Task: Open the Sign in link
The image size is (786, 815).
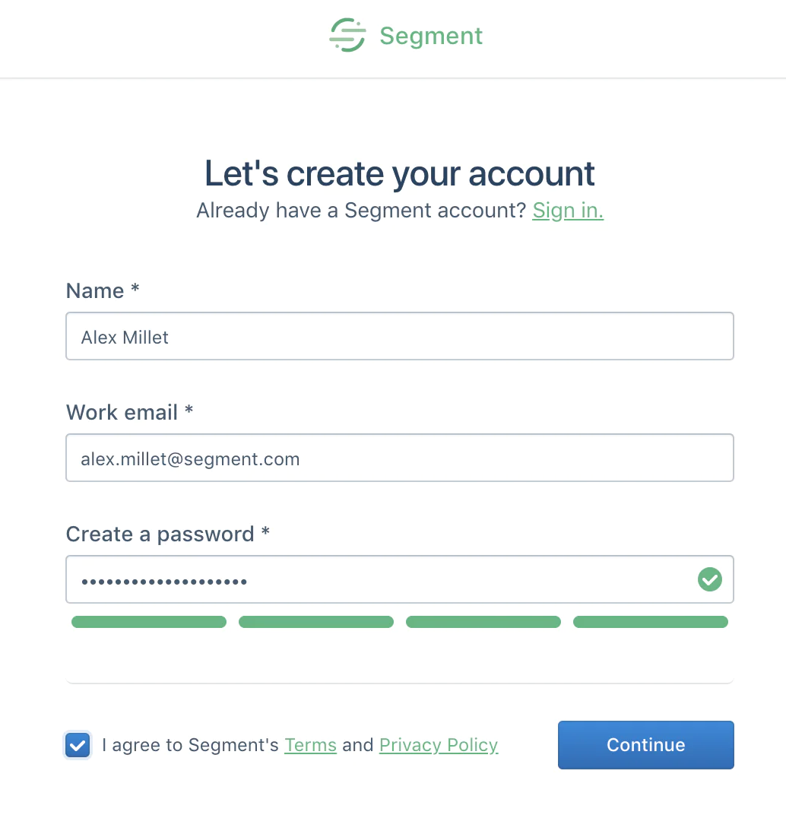Action: coord(568,210)
